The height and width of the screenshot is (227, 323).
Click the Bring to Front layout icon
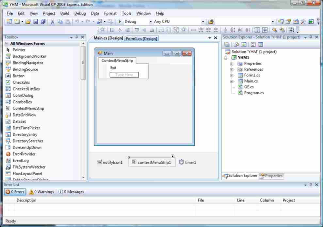[x=274, y=30]
